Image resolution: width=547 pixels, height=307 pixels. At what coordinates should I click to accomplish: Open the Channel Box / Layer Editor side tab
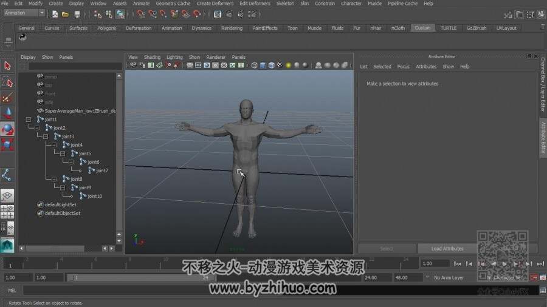point(543,84)
